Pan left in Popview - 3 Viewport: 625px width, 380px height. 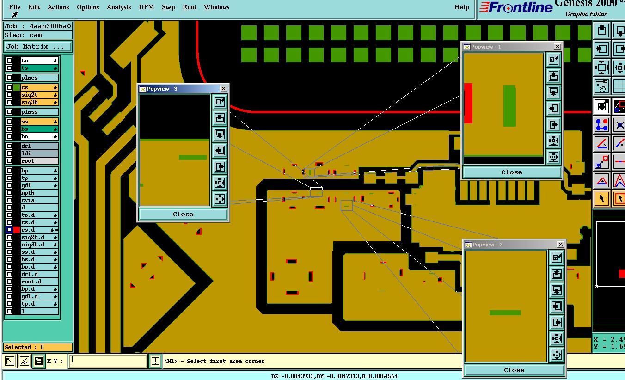coord(220,150)
